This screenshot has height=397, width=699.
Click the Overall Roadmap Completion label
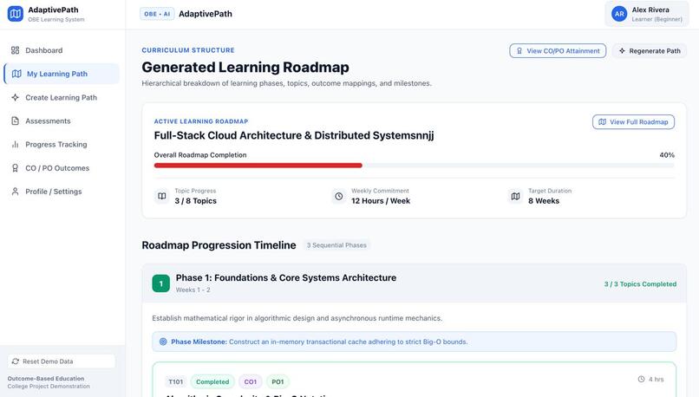(200, 155)
